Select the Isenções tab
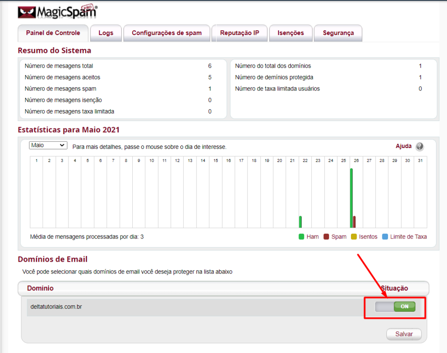This screenshot has height=353, width=447. (290, 33)
